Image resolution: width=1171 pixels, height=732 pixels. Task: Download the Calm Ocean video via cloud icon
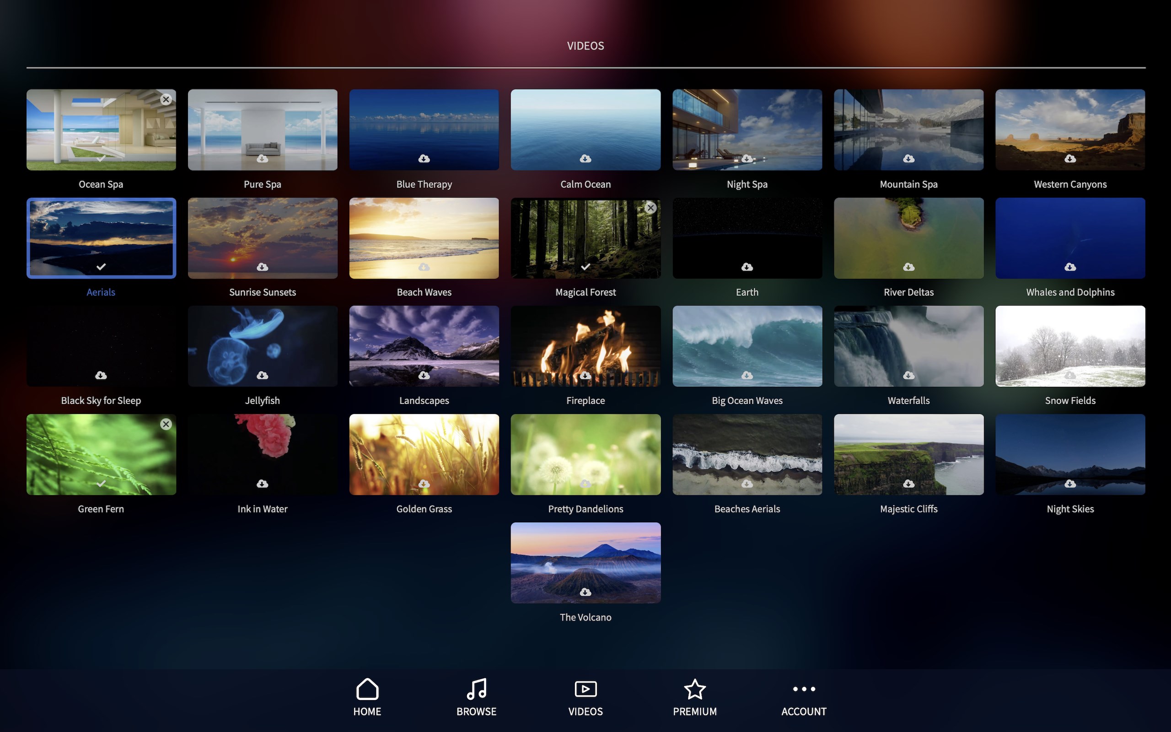tap(585, 159)
